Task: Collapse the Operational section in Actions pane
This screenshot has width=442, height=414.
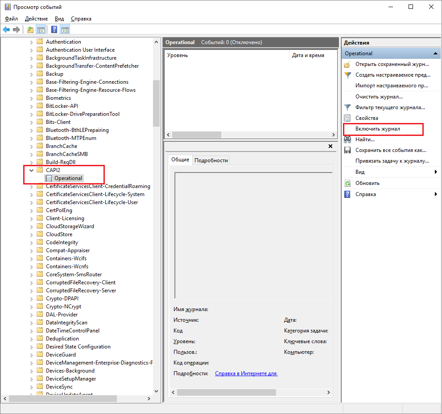Action: pyautogui.click(x=435, y=53)
